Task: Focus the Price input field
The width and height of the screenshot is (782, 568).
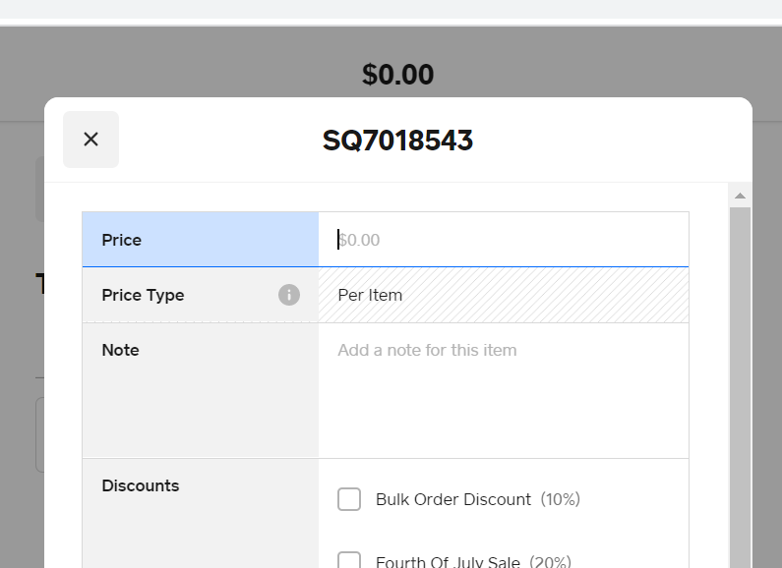Action: coord(503,240)
